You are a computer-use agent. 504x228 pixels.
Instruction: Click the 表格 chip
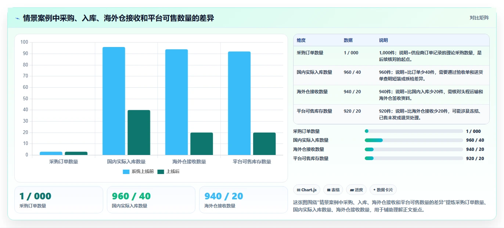tap(333, 190)
